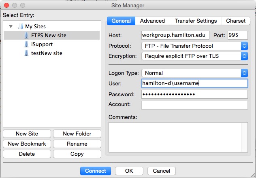Focus the Comments text area
The width and height of the screenshot is (256, 178).
point(178,137)
